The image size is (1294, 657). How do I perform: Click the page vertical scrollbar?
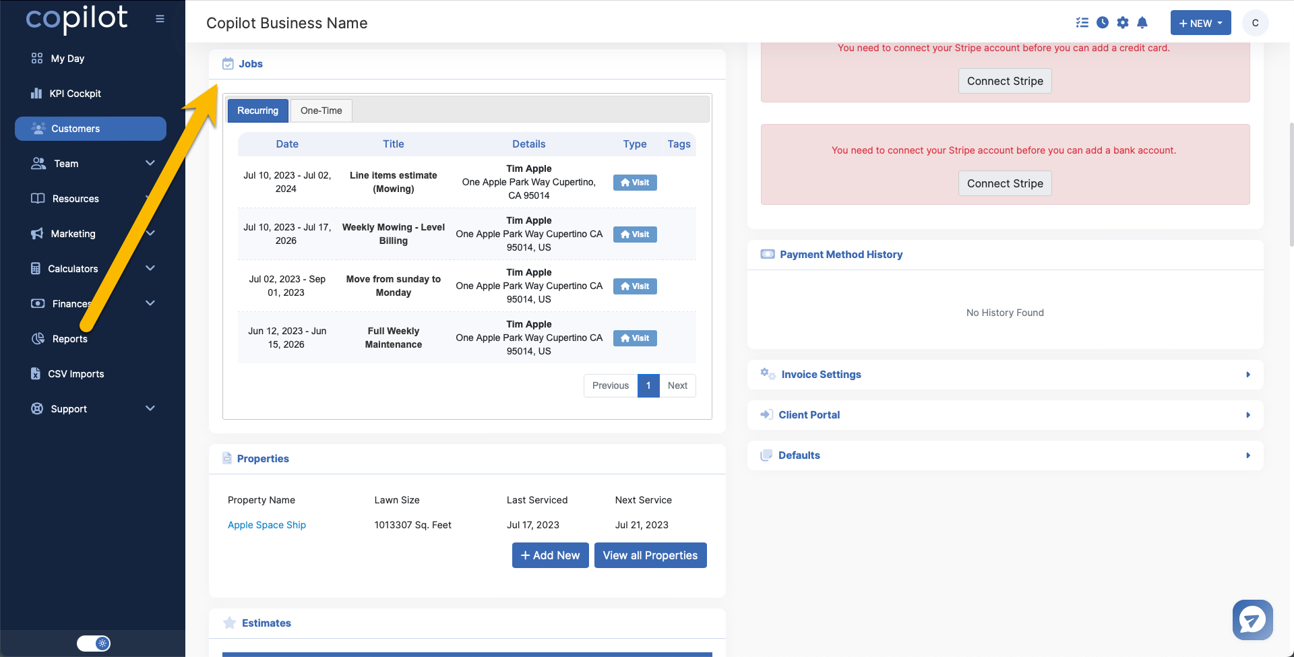coord(1291,185)
